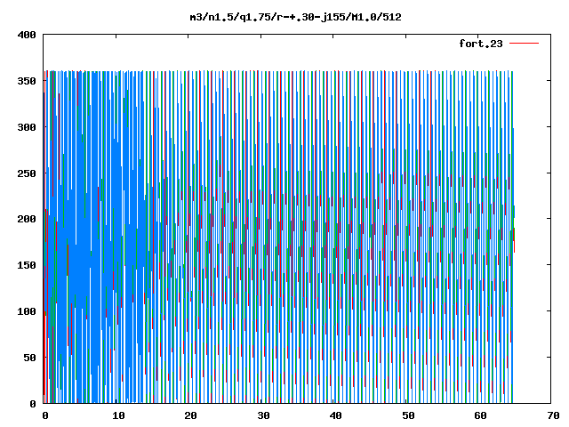The width and height of the screenshot is (569, 427).
Task: Click the y-axis label 300
Action: 27,127
